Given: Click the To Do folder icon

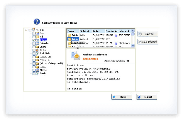Looking at the screenshot, I should click(x=37, y=50).
